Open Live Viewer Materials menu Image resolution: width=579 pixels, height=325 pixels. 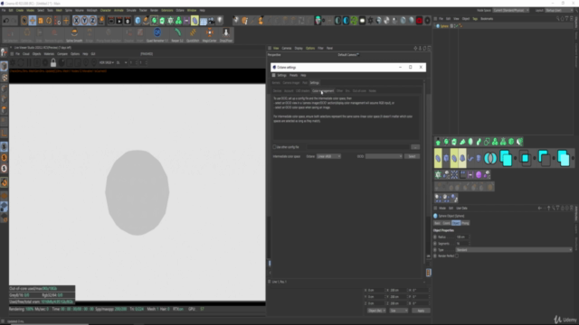tap(49, 54)
